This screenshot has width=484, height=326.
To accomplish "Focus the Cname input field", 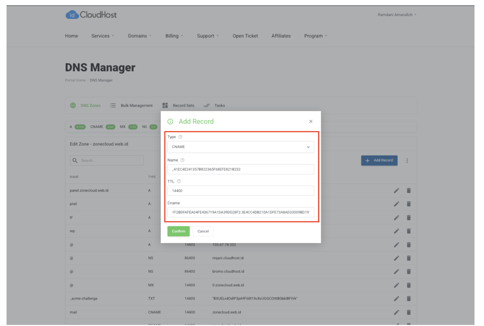I will click(241, 212).
